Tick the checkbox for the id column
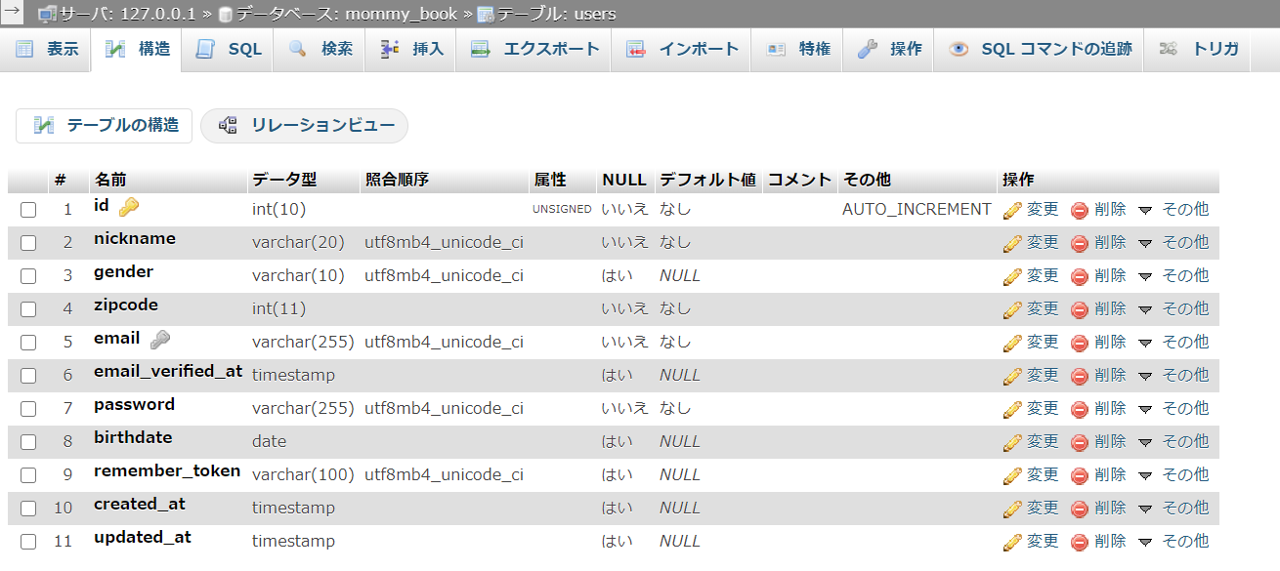This screenshot has height=571, width=1280. coord(28,210)
